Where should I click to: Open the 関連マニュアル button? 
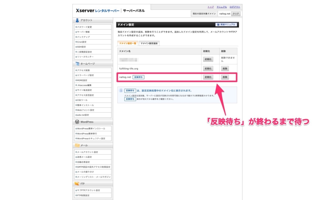[226, 25]
